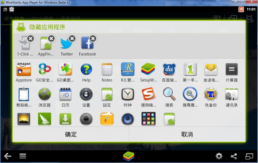Toggle fullscreen with the screen icon
Screen dimensions: 258x163
[249, 156]
